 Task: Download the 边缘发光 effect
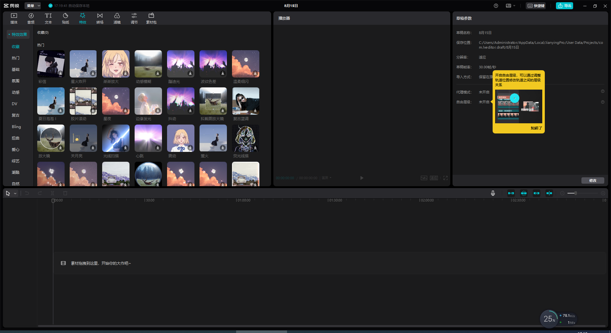click(x=158, y=111)
